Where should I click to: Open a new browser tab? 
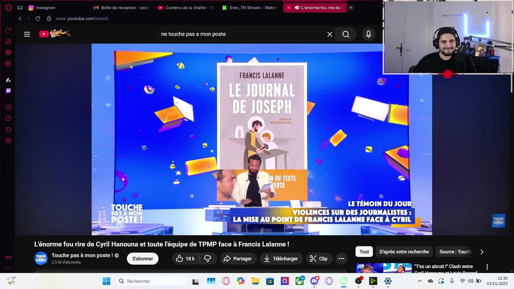(x=351, y=8)
